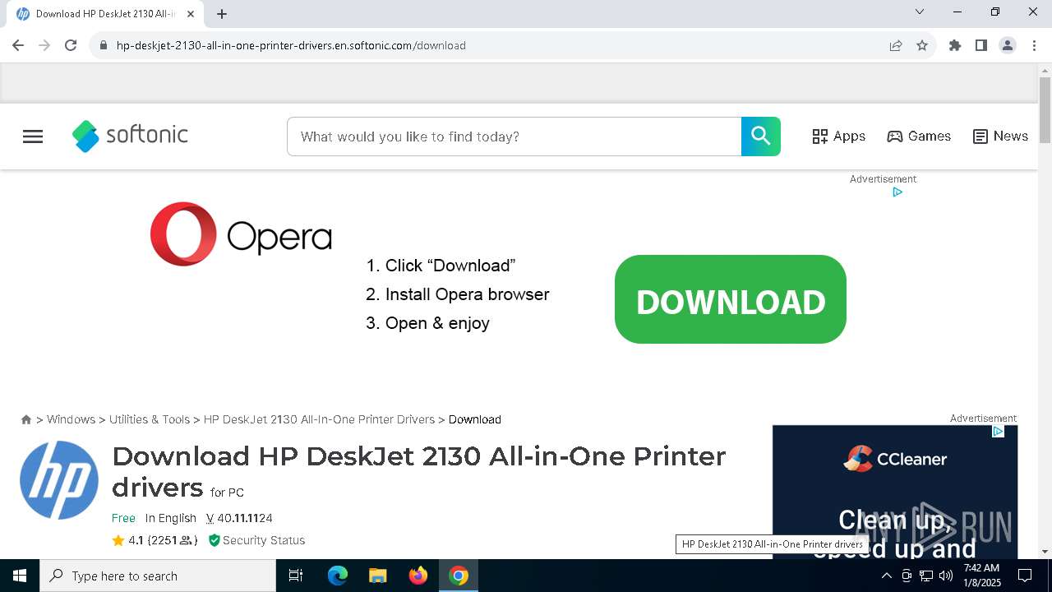Click the 'In English' language text
This screenshot has width=1052, height=592.
click(x=171, y=518)
